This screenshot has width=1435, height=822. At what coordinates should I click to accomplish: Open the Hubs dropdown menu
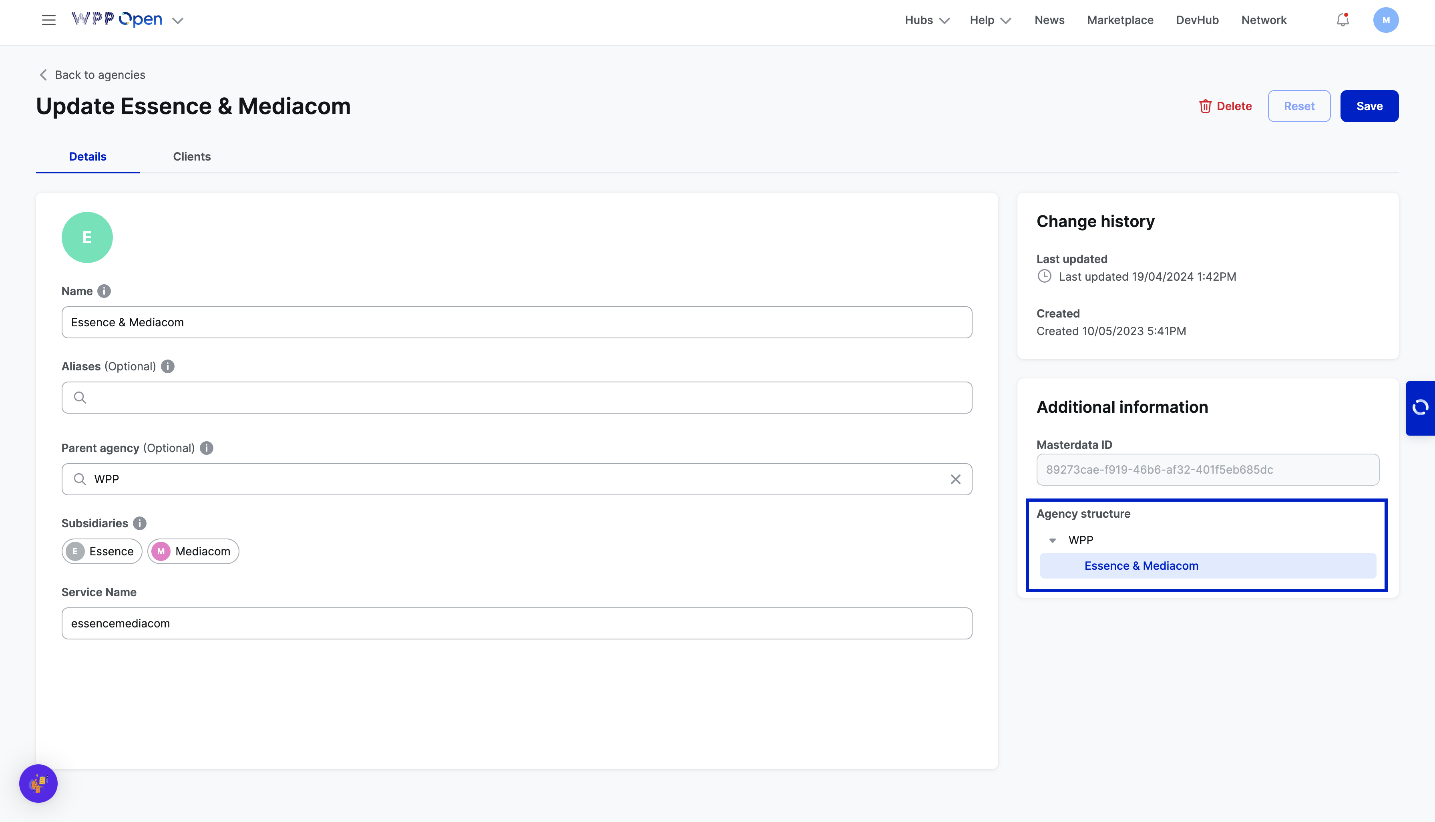coord(927,20)
